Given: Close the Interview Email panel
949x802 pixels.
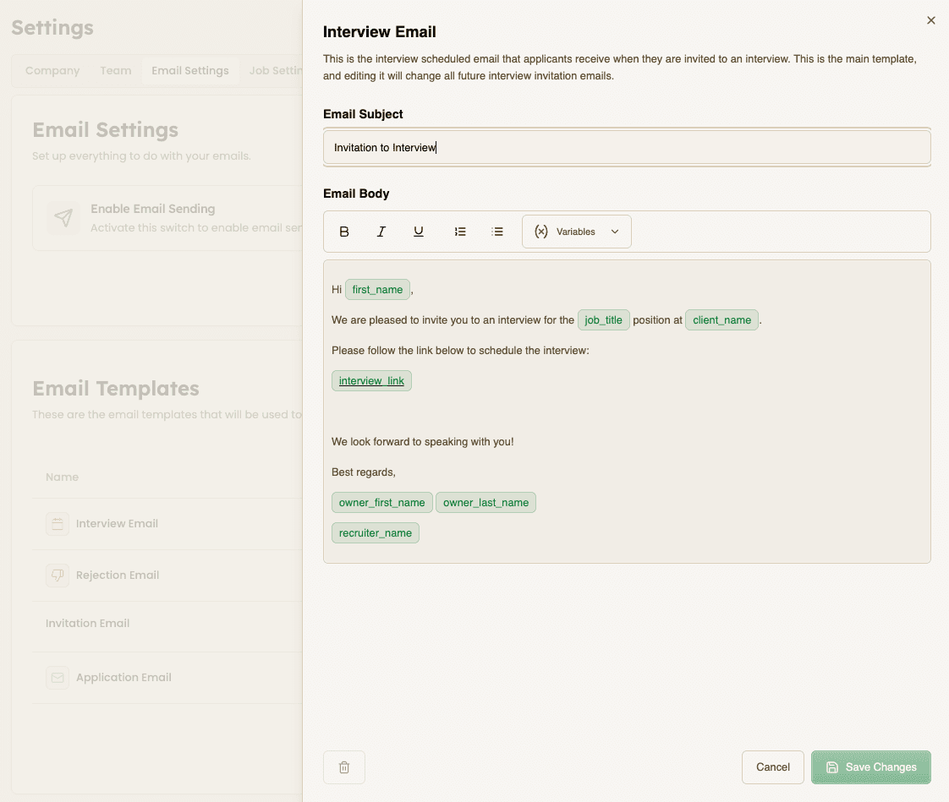Looking at the screenshot, I should tap(931, 20).
